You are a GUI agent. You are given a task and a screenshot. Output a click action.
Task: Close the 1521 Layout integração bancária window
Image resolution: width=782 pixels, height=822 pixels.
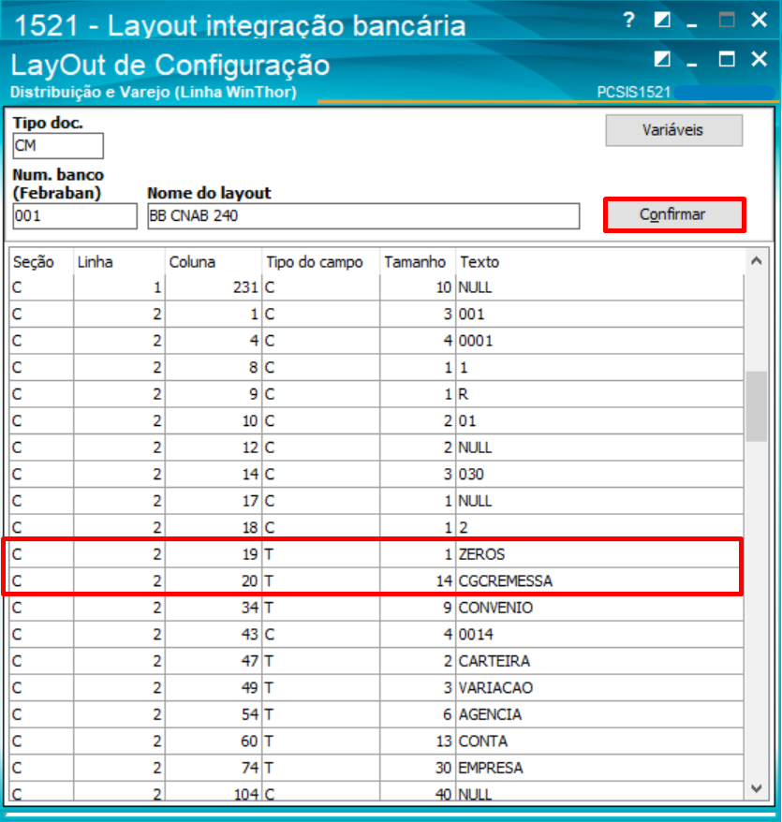(759, 20)
